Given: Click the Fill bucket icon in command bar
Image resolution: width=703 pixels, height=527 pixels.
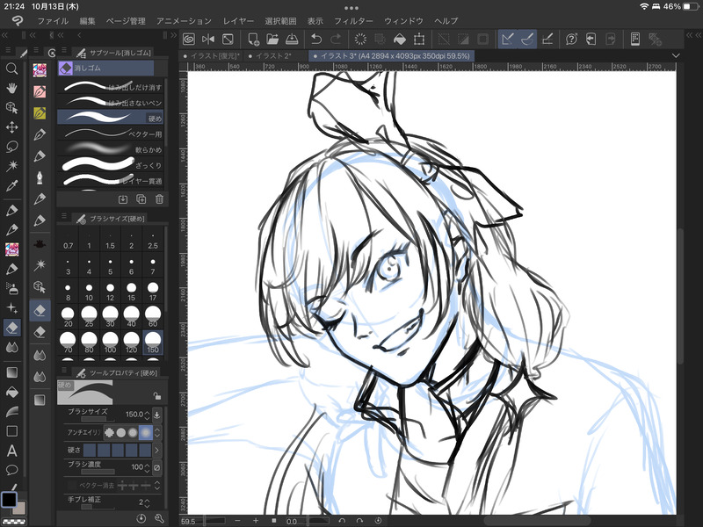Looking at the screenshot, I should [400, 40].
